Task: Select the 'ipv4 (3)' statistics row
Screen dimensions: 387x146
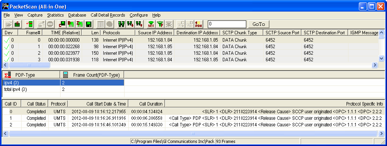Action: [63, 82]
